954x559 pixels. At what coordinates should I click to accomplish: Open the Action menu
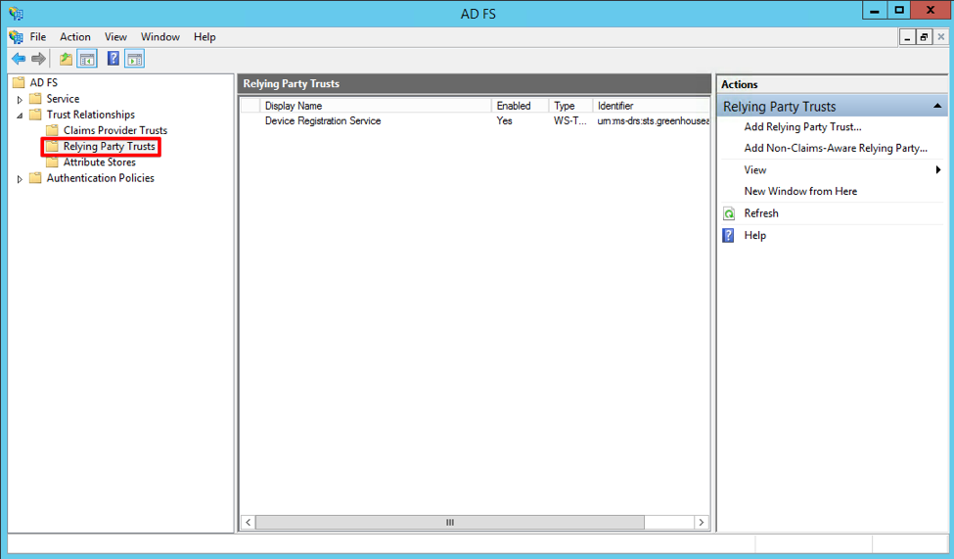coord(75,37)
